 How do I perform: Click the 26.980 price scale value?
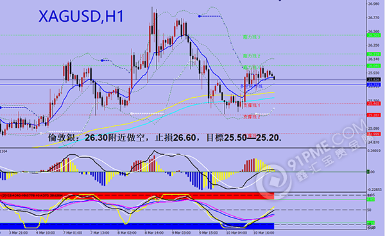(373, 4)
